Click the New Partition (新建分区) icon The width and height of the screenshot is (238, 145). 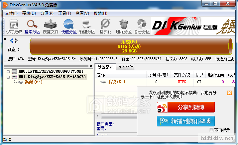[x=87, y=27]
